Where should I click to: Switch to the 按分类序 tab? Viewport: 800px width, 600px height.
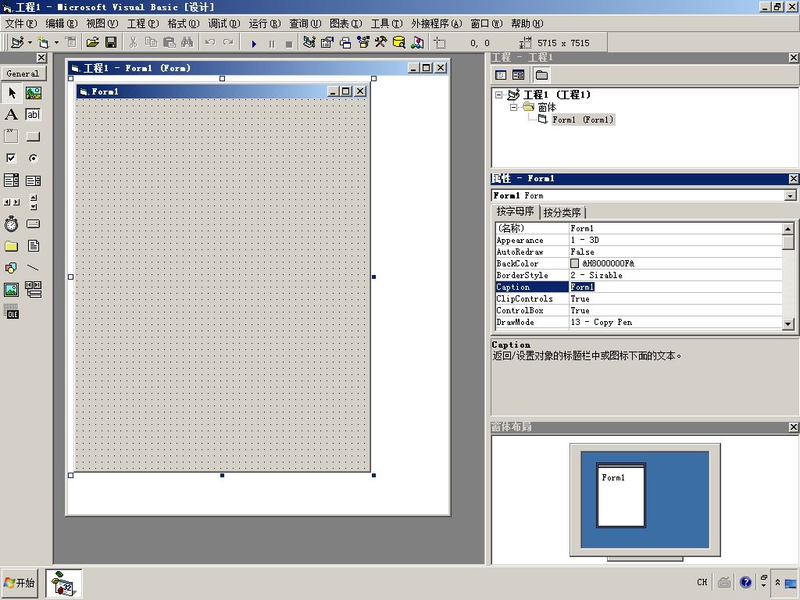pos(562,212)
